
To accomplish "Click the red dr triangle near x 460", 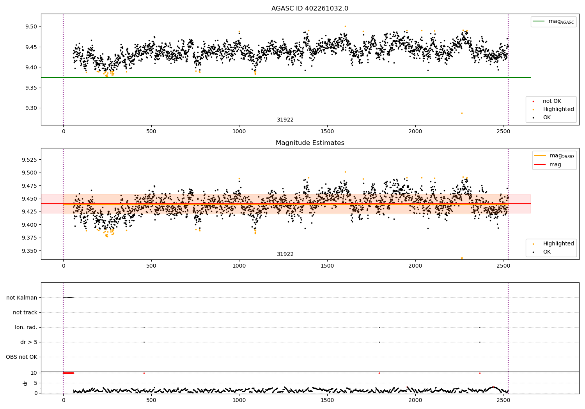I will pyautogui.click(x=144, y=373).
